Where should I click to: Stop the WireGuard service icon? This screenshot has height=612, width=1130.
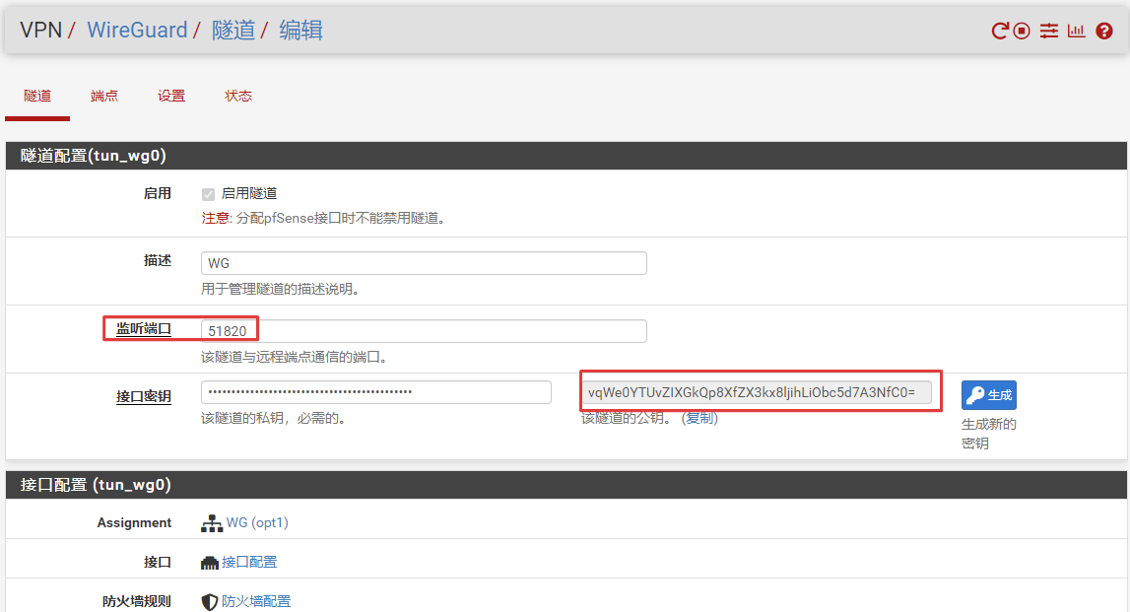1022,31
